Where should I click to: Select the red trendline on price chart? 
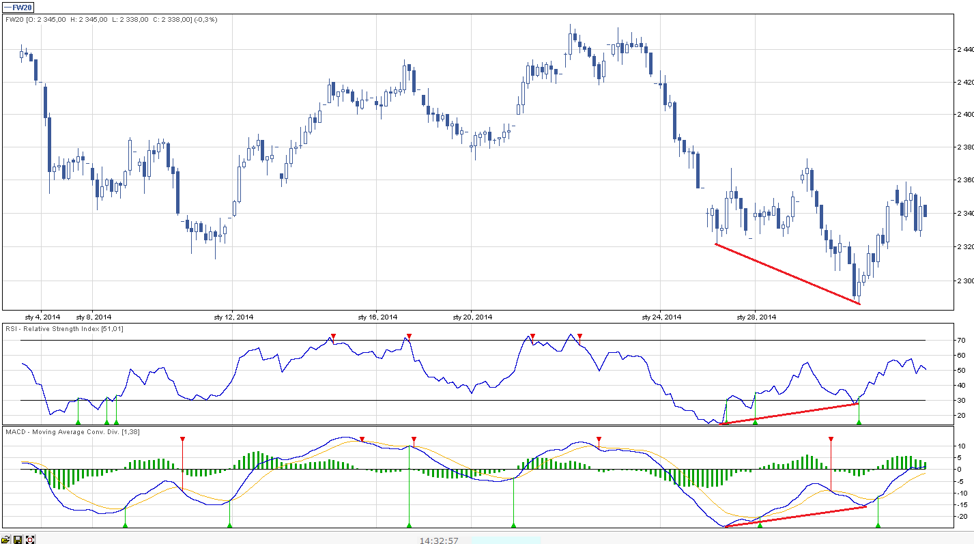[787, 274]
